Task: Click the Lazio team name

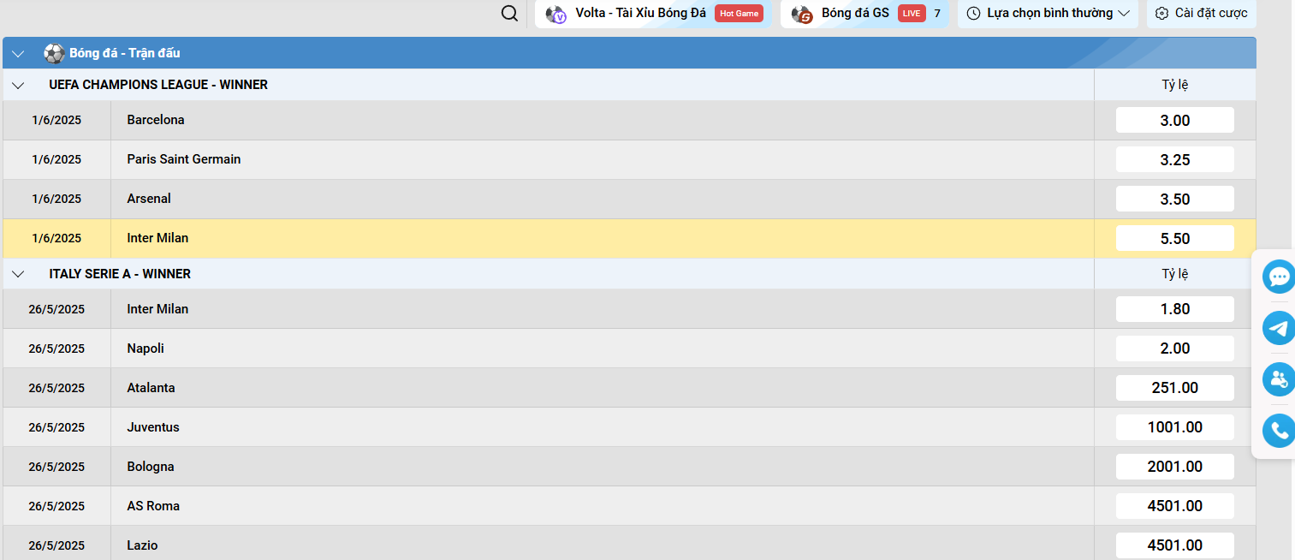Action: 142,545
